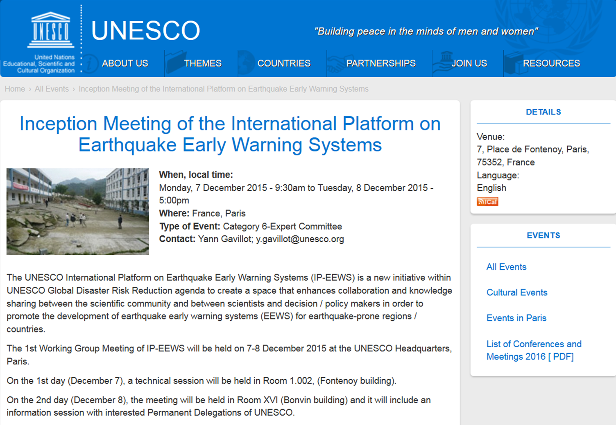Click the orange iCal feed icon

pos(487,202)
